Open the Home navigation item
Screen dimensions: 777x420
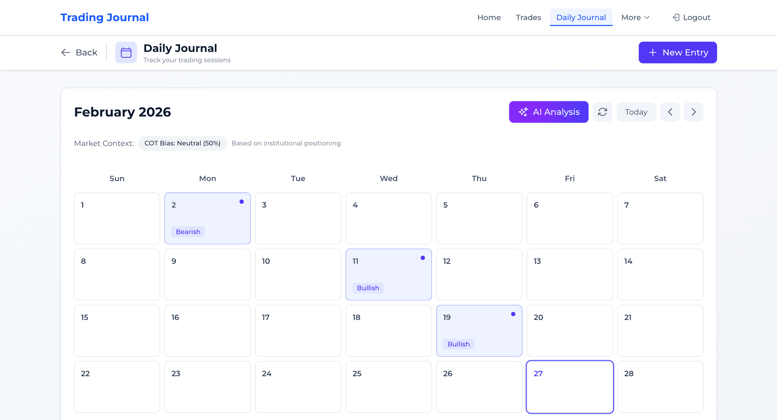tap(489, 17)
